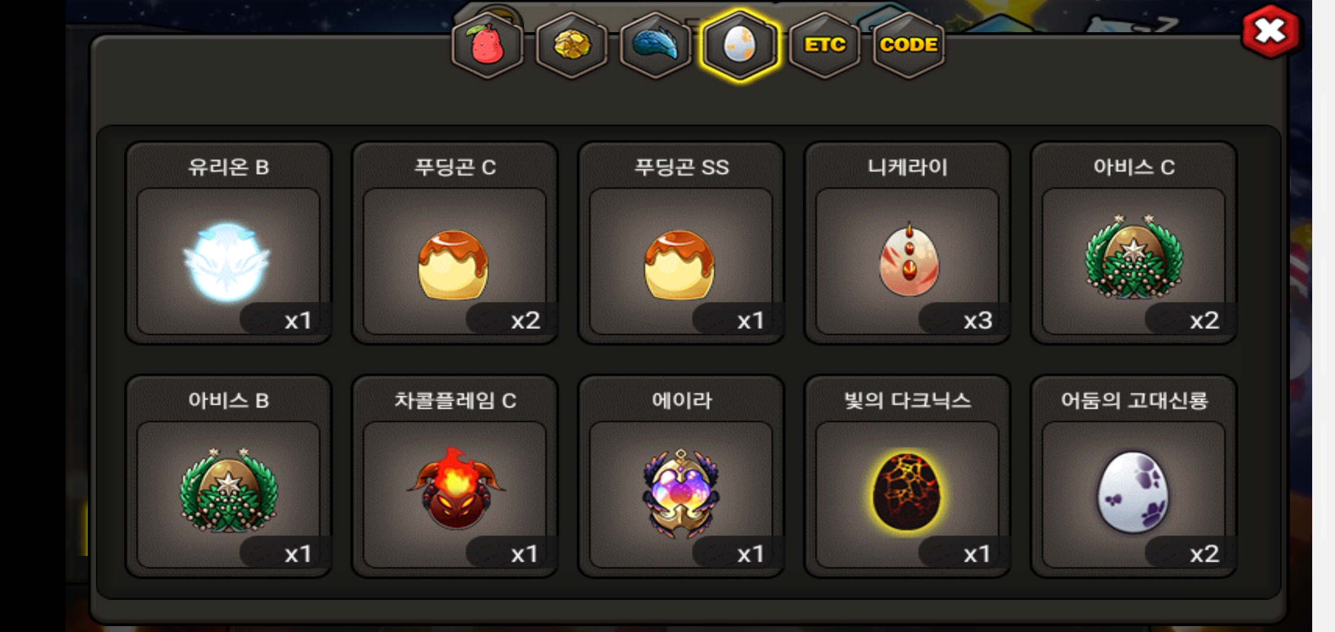Select the glowing 유리온 B egg
Viewport: 1335px width, 632px height.
[228, 262]
